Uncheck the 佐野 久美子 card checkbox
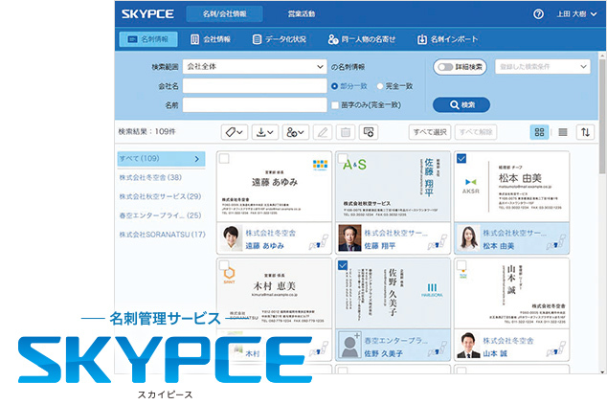The image size is (607, 405). (343, 265)
